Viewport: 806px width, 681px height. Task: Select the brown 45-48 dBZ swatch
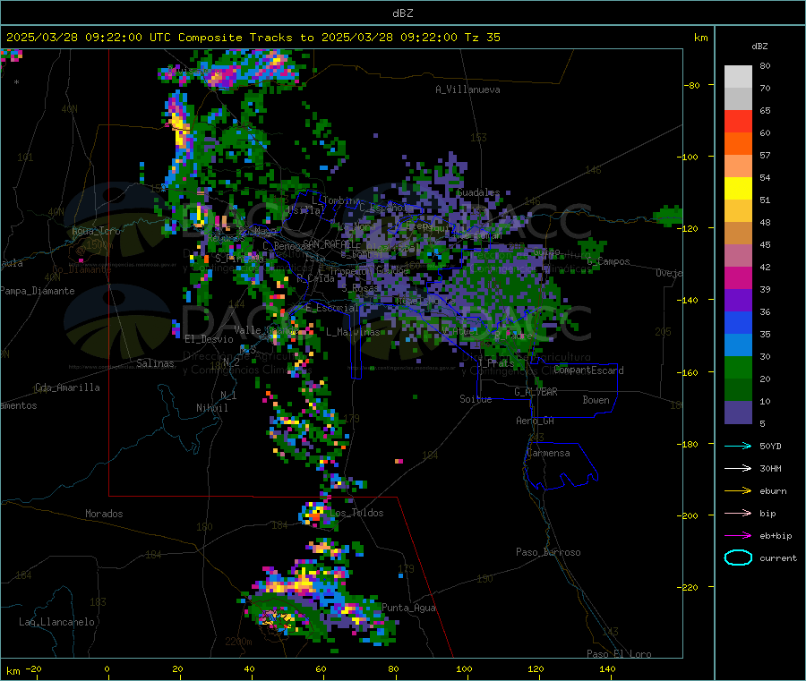coord(738,234)
